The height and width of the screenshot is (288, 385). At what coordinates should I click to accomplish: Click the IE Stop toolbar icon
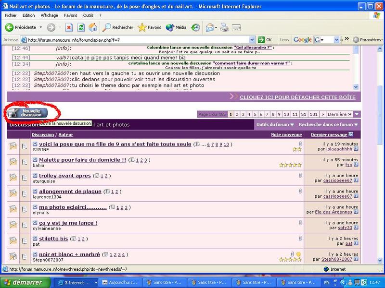[x=69, y=27]
